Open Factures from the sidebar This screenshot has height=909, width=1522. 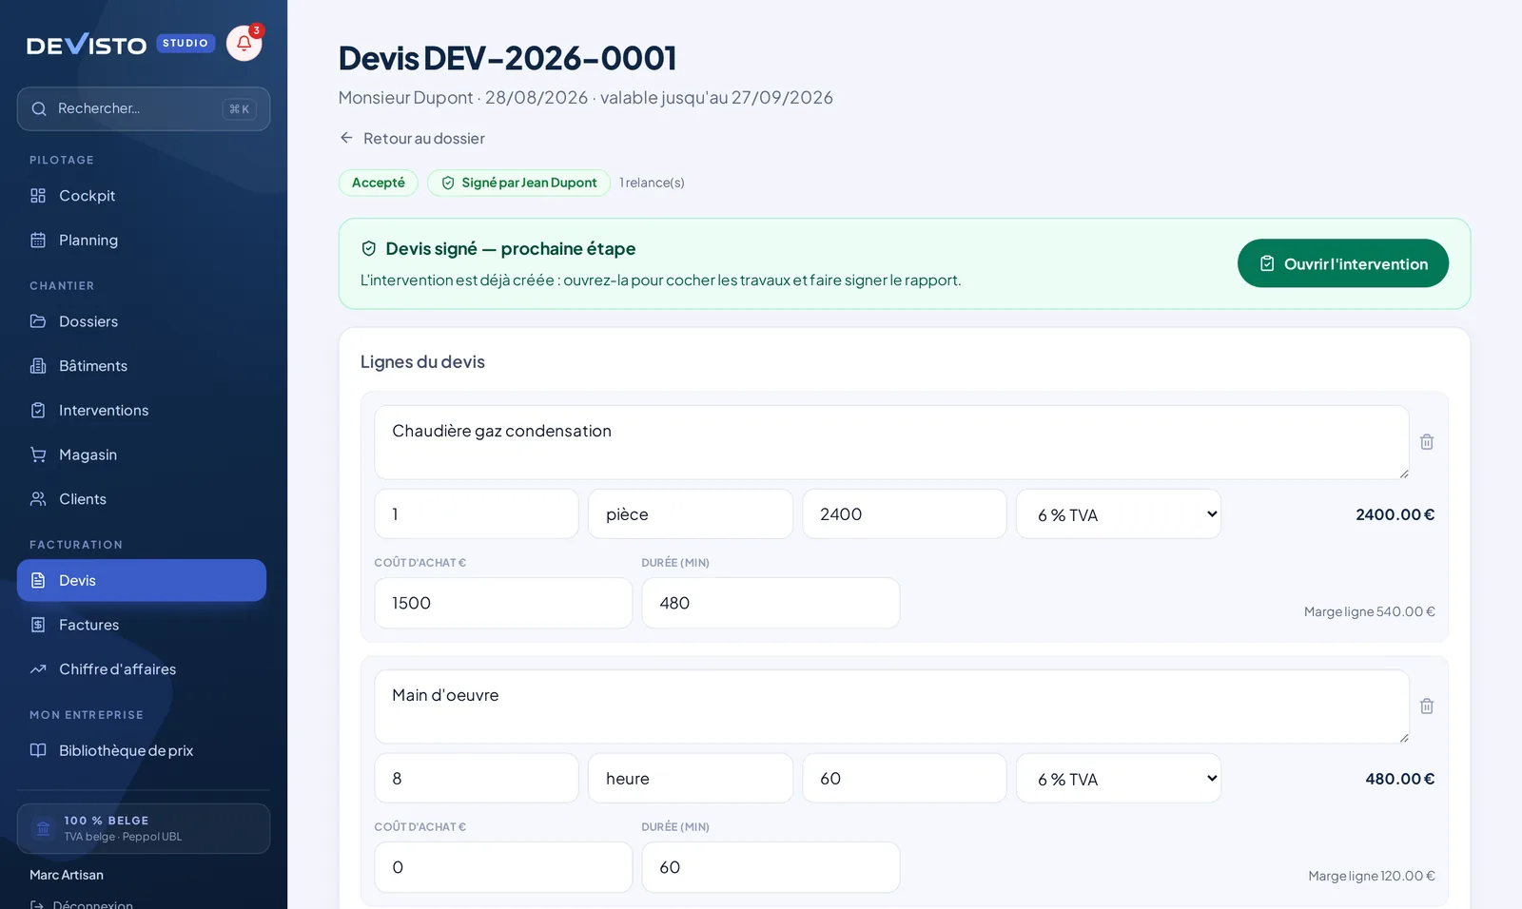click(x=142, y=625)
